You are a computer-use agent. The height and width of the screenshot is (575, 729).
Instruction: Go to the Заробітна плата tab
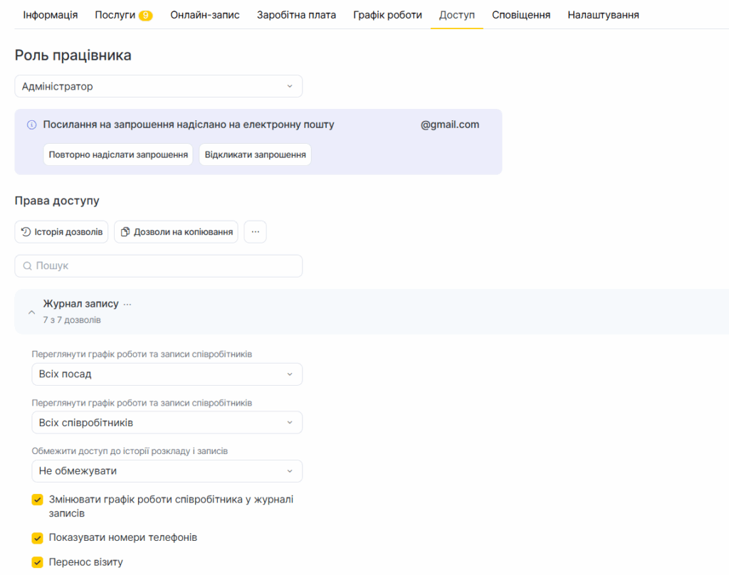[296, 15]
